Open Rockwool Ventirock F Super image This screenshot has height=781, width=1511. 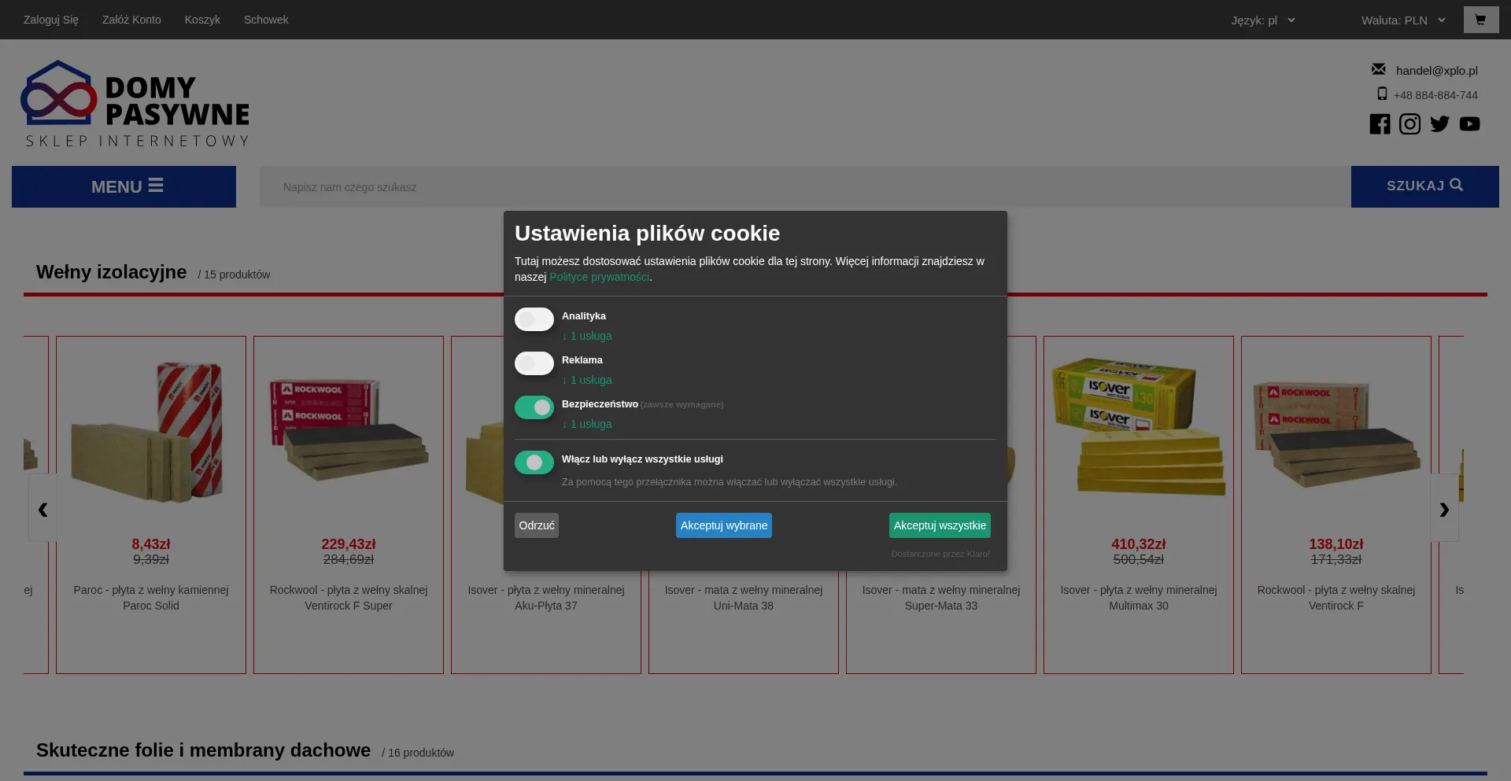(349, 430)
